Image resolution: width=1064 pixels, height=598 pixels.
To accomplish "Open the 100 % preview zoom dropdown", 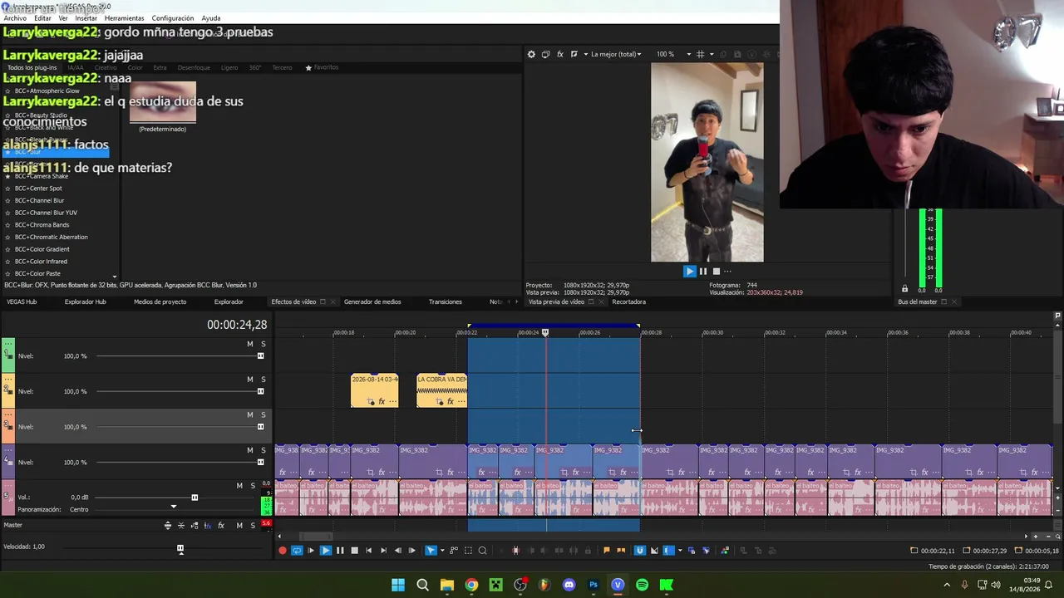I will coord(688,54).
